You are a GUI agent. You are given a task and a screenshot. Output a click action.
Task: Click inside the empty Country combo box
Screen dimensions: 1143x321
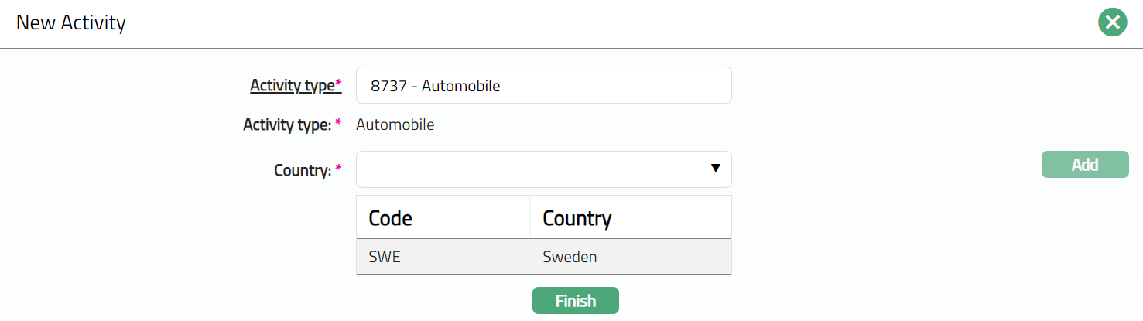526,169
